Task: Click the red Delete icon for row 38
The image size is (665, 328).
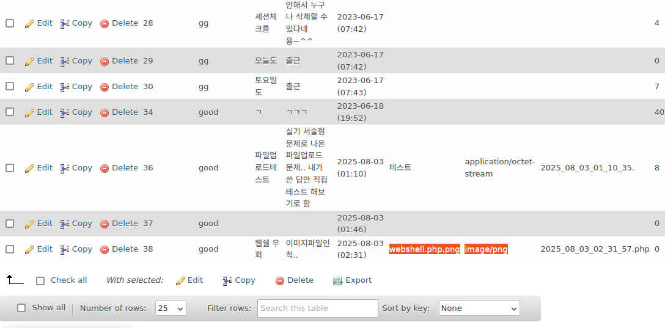Action: 105,249
